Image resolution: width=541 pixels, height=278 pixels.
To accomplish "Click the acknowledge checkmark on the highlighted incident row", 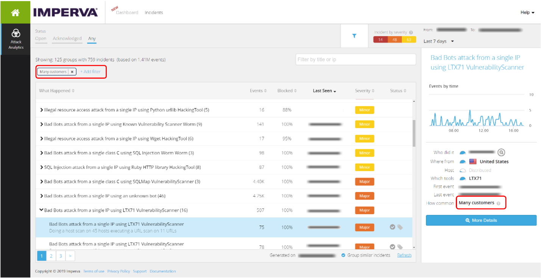I will pyautogui.click(x=393, y=226).
